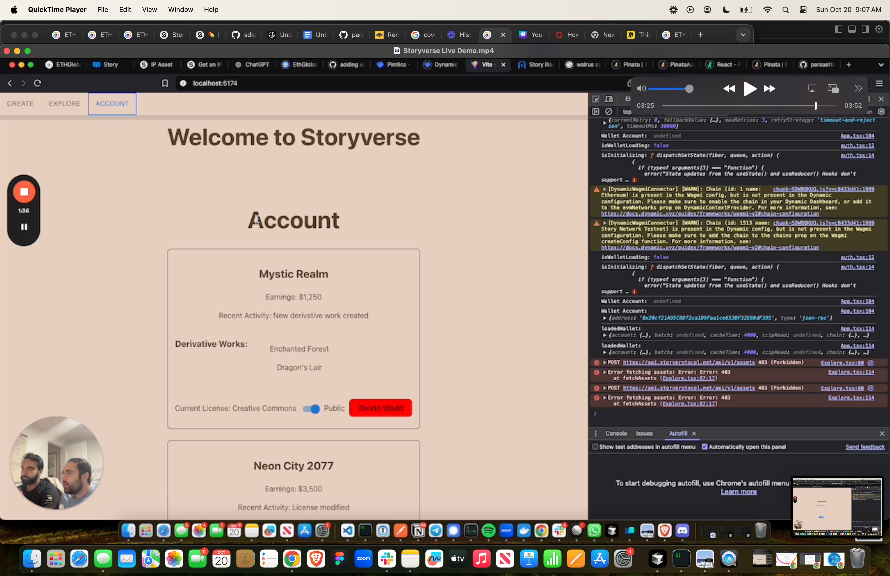Click the DevTools close button

pyautogui.click(x=881, y=99)
